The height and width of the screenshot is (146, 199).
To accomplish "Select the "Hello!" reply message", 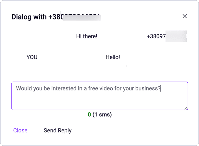I will click(x=113, y=57).
